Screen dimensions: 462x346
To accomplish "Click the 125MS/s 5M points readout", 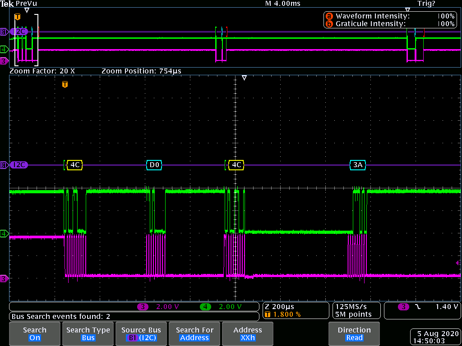I will pos(356,311).
